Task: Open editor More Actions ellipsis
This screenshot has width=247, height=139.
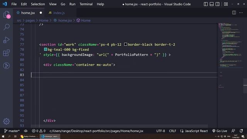Action: (241, 13)
